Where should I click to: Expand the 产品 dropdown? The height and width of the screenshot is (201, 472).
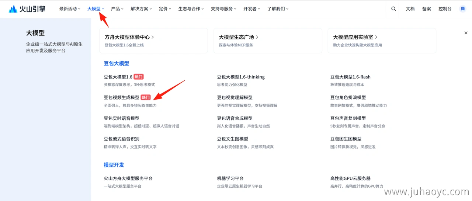tap(117, 9)
